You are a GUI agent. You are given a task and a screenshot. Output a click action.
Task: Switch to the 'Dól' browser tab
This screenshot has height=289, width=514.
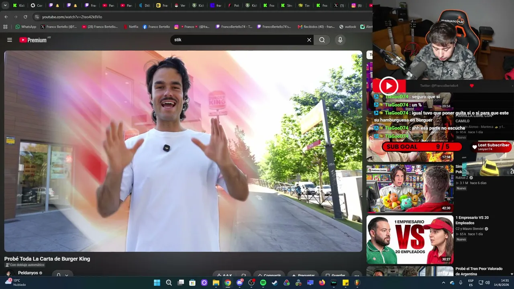tap(144, 6)
